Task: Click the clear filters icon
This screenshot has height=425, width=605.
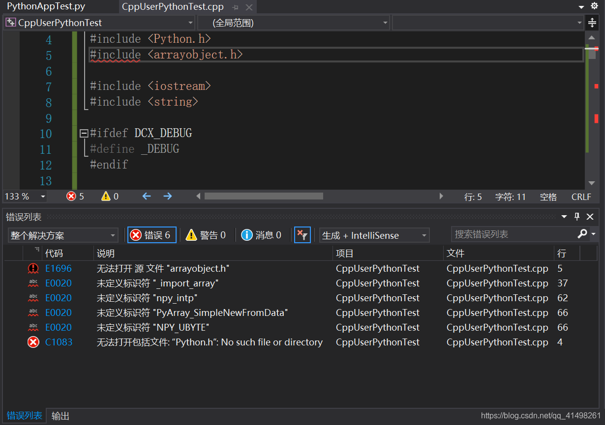Action: (302, 235)
